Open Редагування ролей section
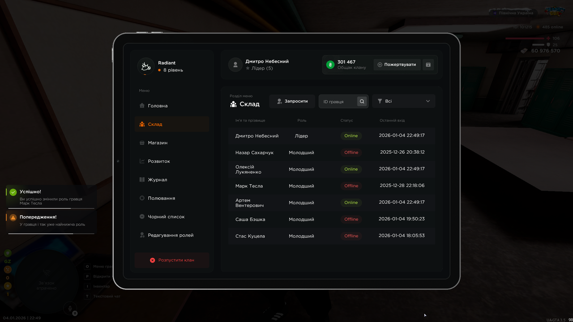The height and width of the screenshot is (322, 573). point(172,235)
